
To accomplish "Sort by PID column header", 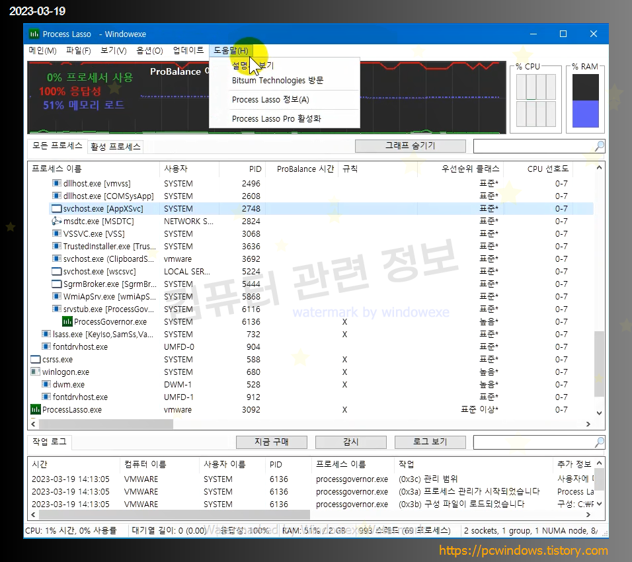I will [x=242, y=169].
